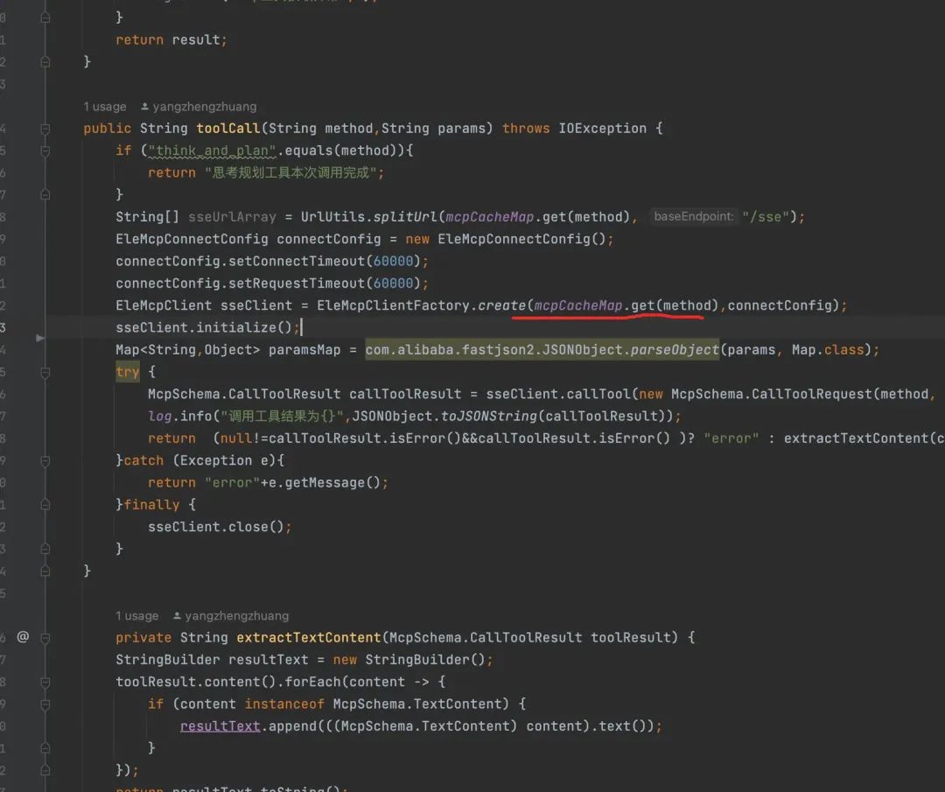The width and height of the screenshot is (945, 792).
Task: Click the @ gutter icon beside extractTextContent
Action: coord(23,636)
